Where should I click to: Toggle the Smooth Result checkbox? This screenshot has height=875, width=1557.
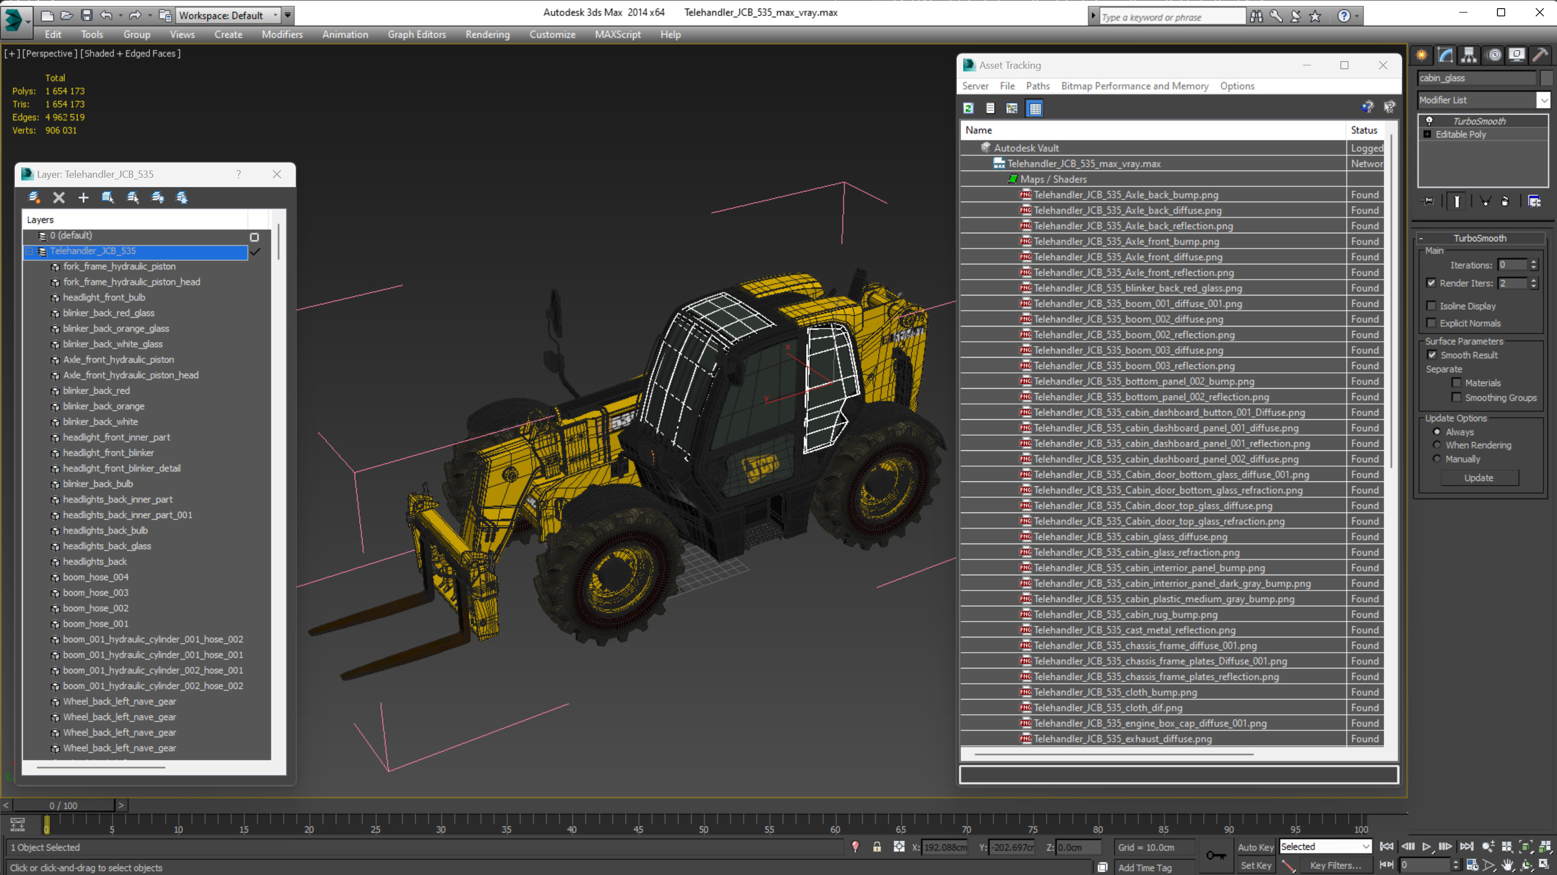coord(1431,355)
